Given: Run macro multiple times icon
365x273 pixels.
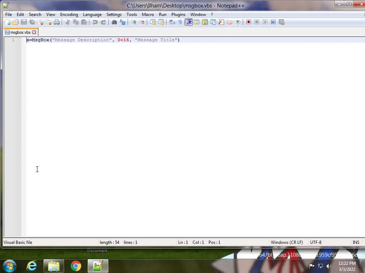Looking at the screenshot, I should [273, 22].
